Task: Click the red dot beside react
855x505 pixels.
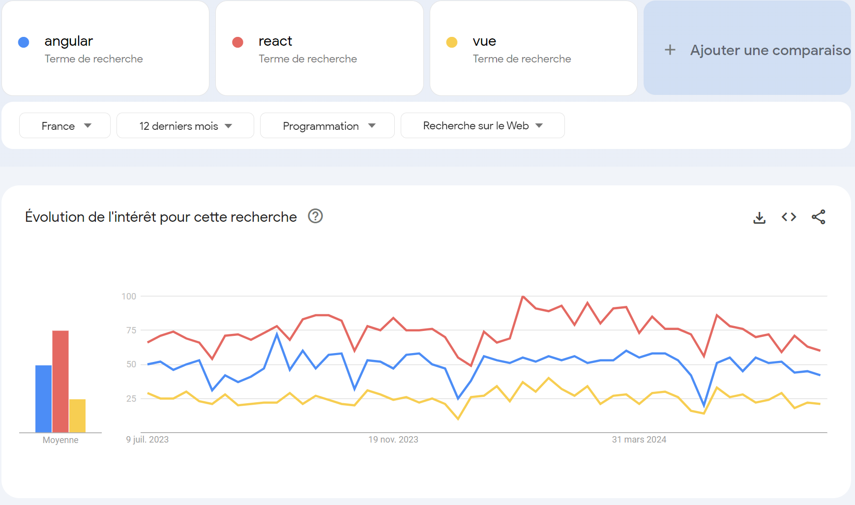Action: click(238, 42)
